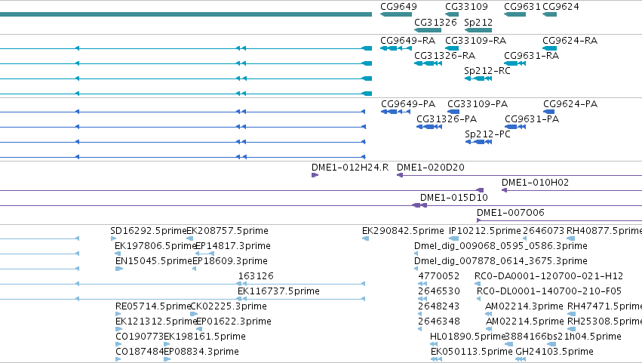Select the DME1-015D10 clone label
Screen dimensions: 642x363
pos(453,198)
